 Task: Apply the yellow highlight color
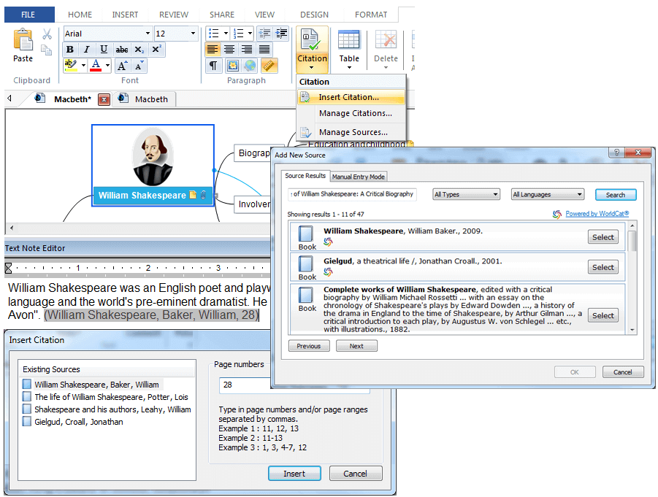pyautogui.click(x=71, y=66)
